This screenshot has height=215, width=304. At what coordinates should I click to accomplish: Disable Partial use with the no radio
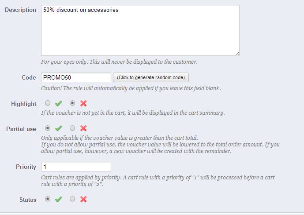click(x=72, y=128)
